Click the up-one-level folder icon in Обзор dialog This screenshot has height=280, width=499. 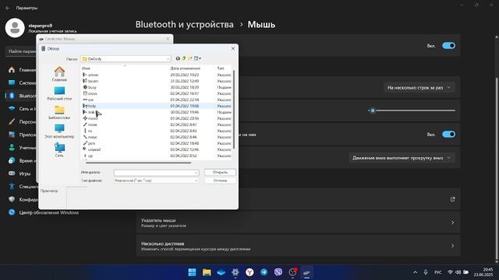(x=184, y=58)
